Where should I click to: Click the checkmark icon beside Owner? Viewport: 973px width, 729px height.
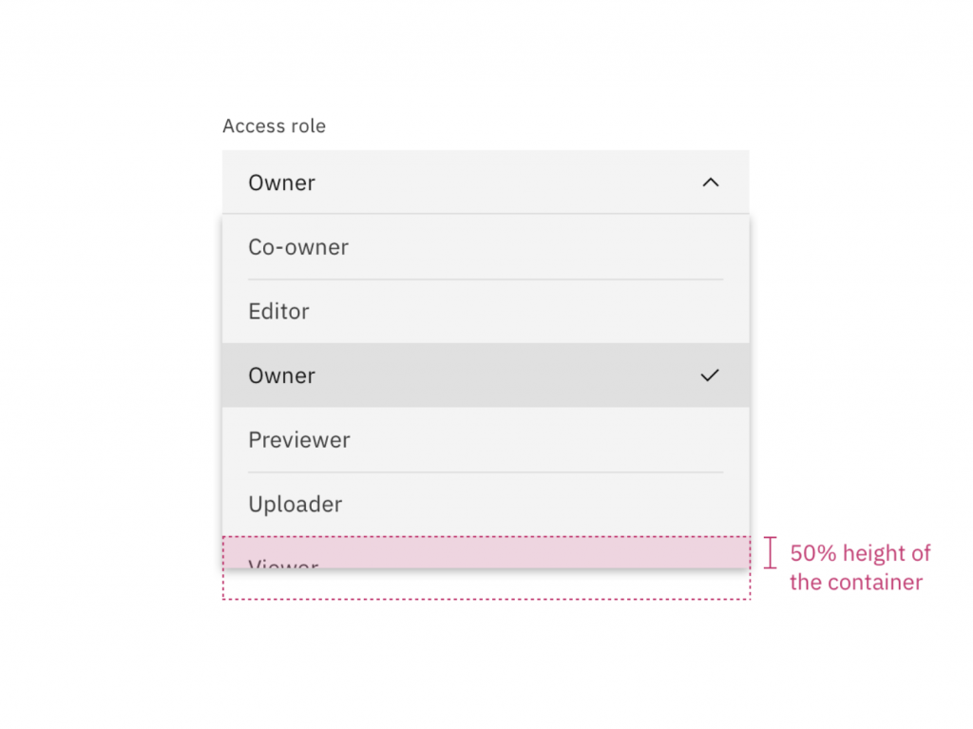[x=710, y=375]
